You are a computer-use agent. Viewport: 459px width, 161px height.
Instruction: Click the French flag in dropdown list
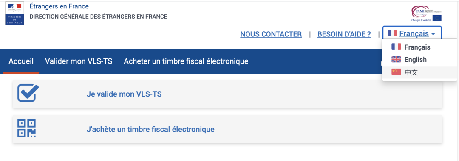tap(397, 47)
